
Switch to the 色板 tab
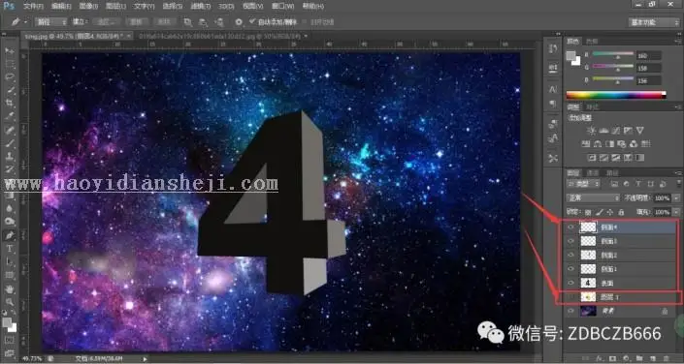[x=592, y=41]
